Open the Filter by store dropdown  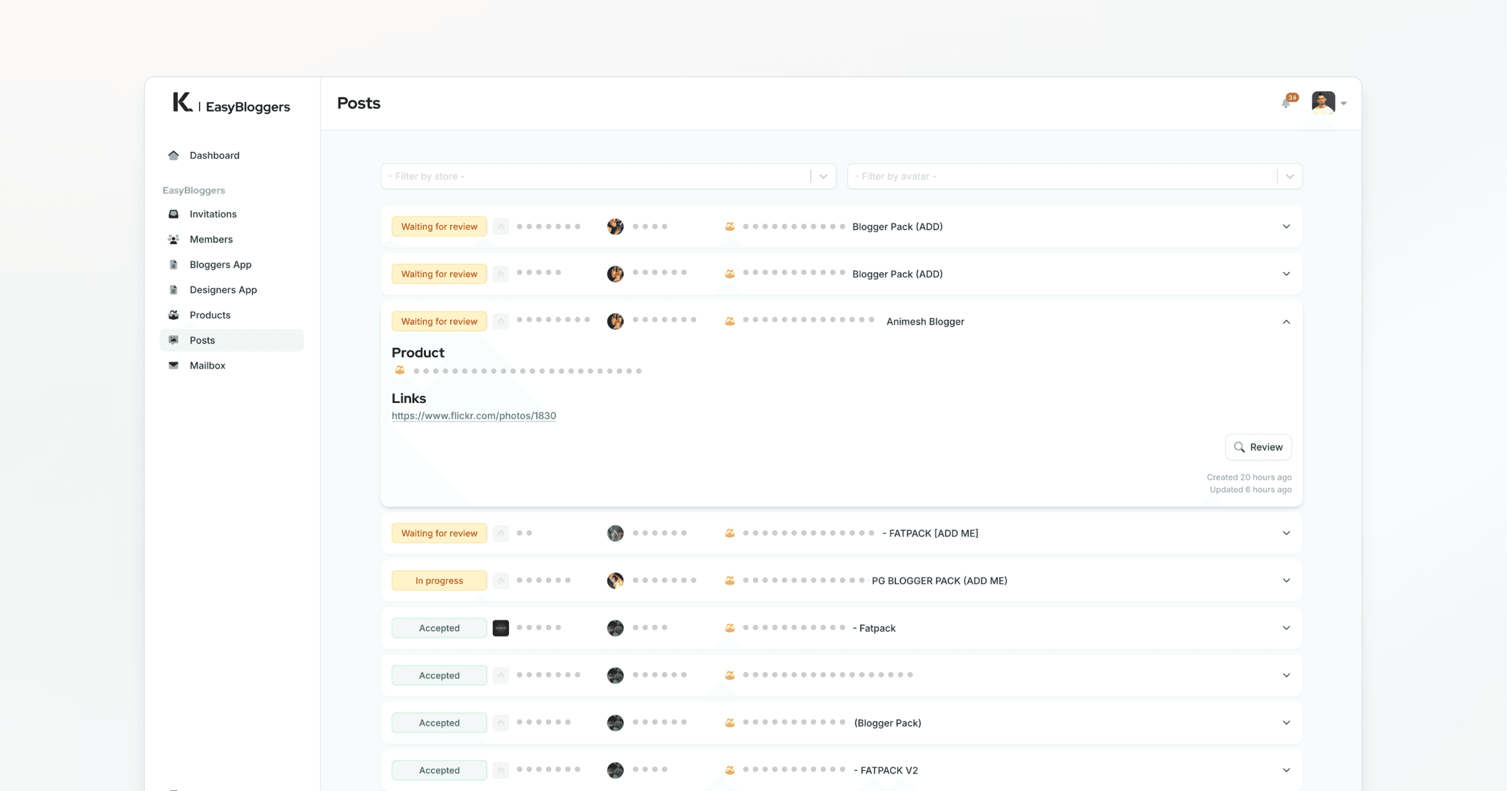pyautogui.click(x=608, y=176)
